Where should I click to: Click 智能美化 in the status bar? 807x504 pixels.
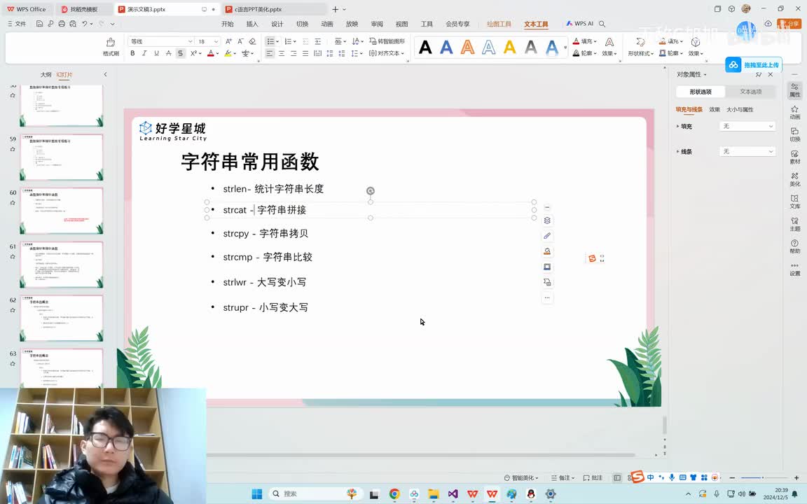521,478
